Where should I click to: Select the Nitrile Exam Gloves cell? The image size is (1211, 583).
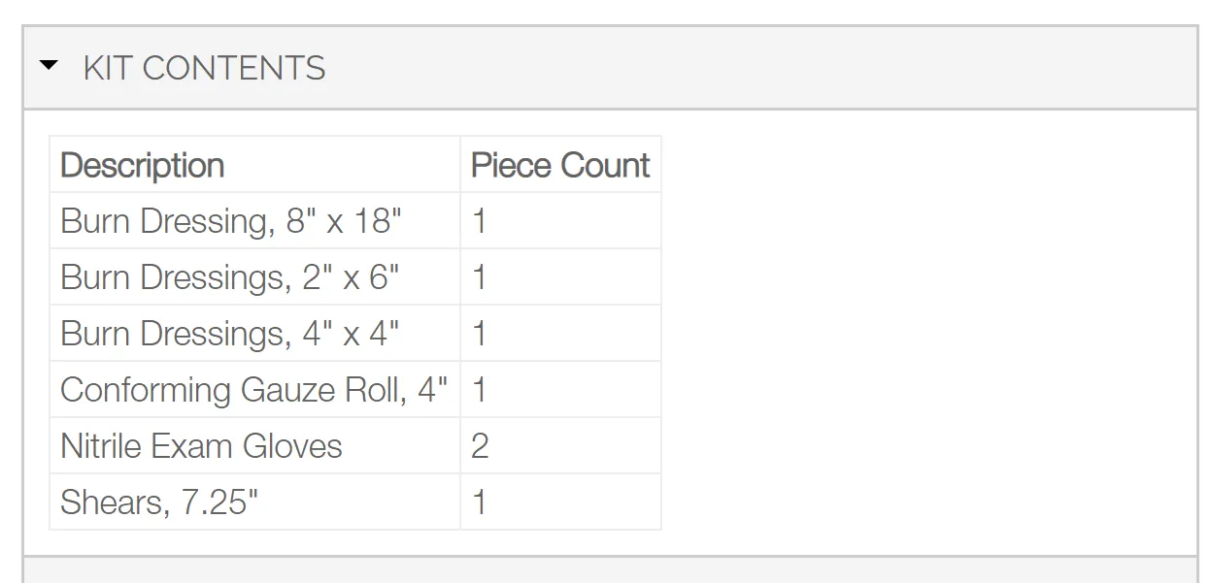coord(255,446)
